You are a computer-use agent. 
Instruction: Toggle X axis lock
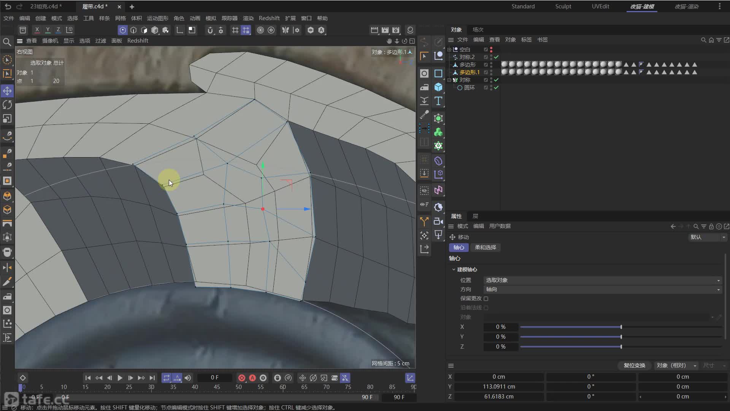(37, 30)
